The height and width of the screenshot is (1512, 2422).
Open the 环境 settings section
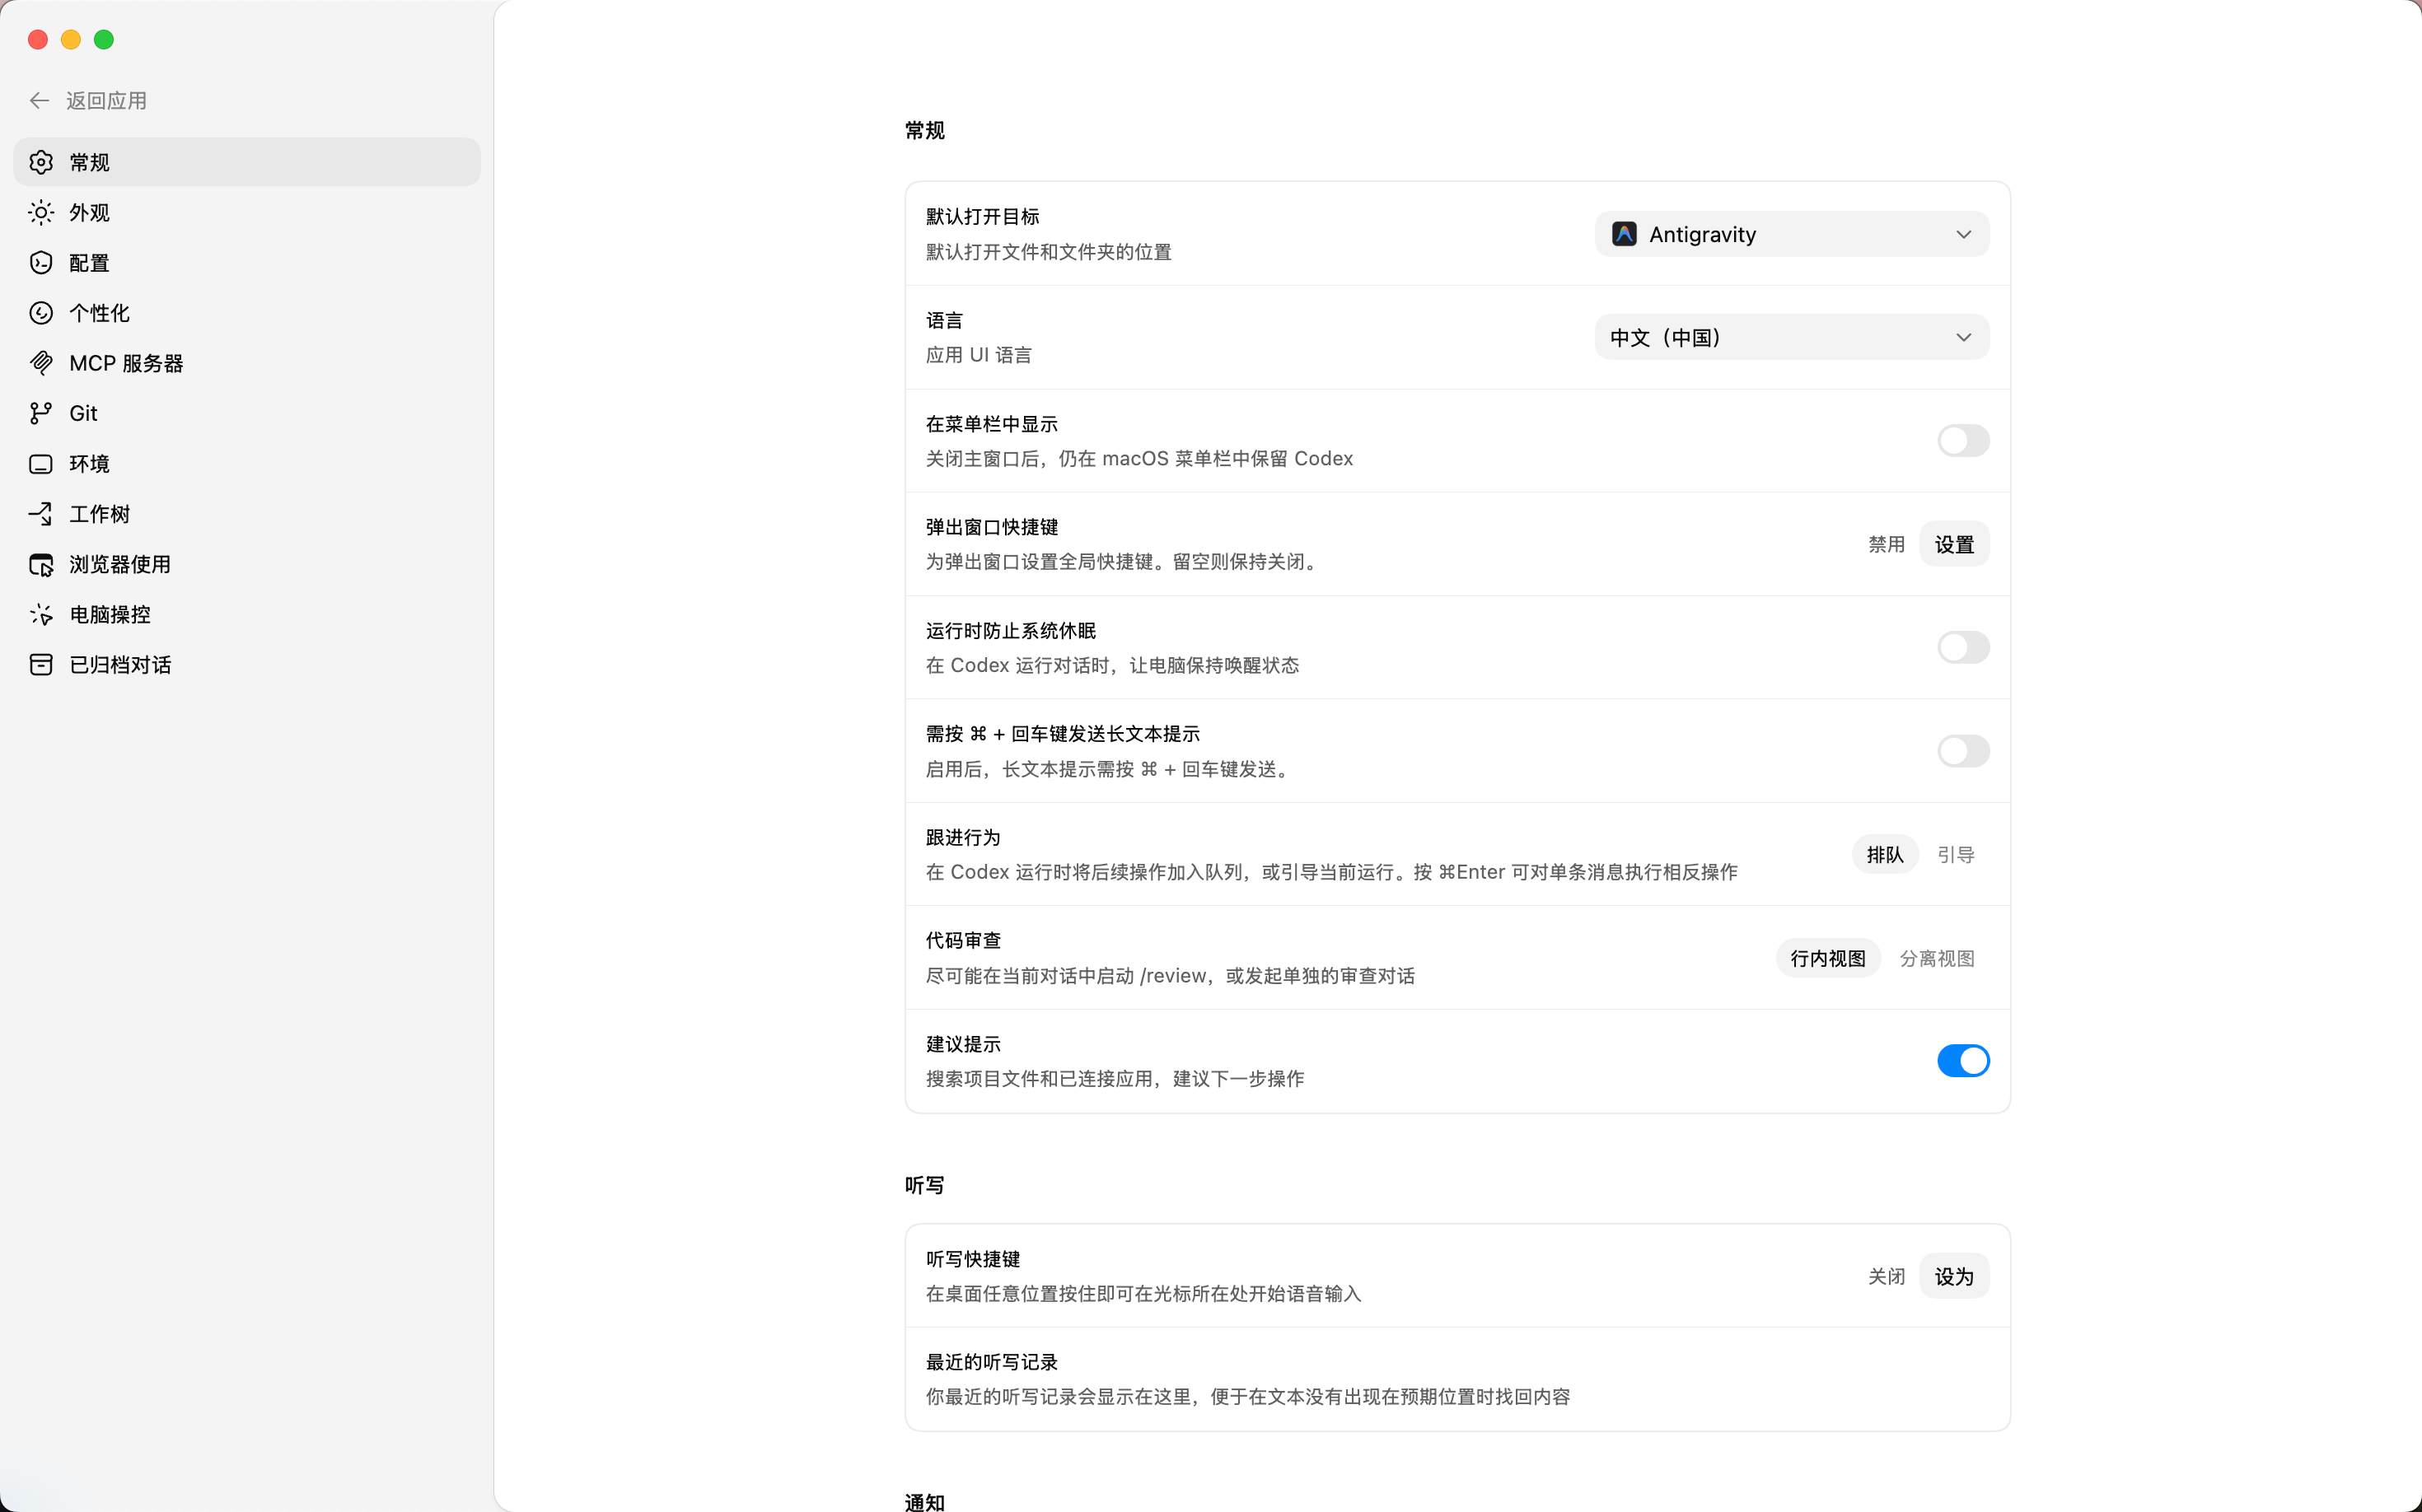pos(89,464)
